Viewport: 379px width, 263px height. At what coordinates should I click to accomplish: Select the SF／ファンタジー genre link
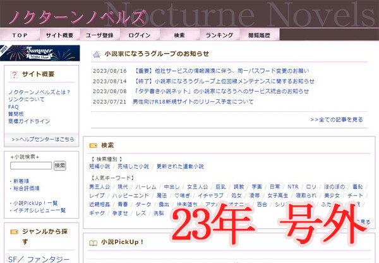[x=39, y=259]
